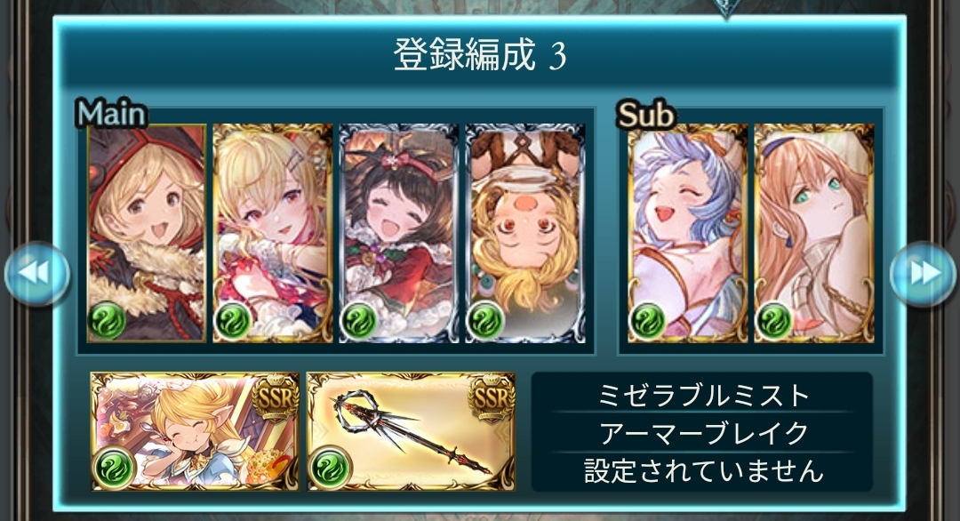Click SSR rarity badge on the summon
Image resolution: width=960 pixels, height=521 pixels.
pyautogui.click(x=276, y=398)
